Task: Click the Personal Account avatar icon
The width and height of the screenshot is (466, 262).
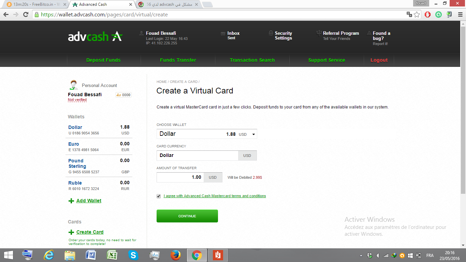Action: [73, 85]
